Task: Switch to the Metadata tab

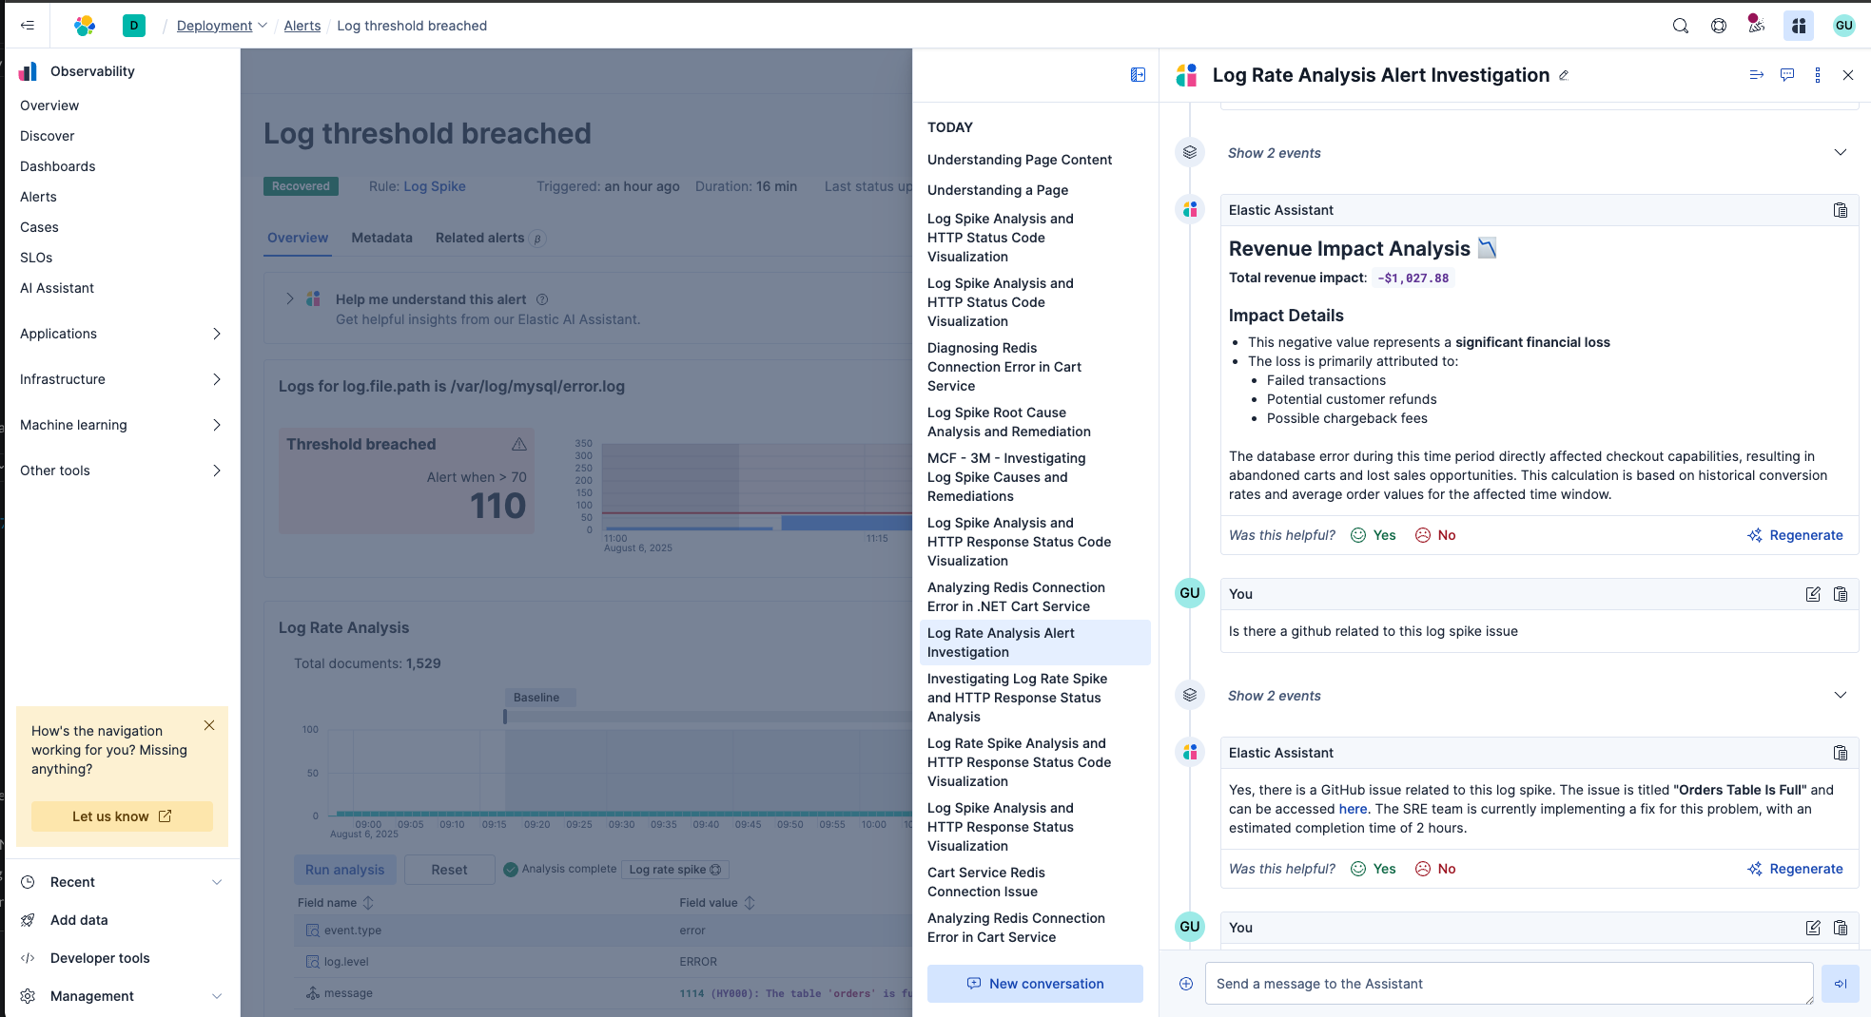Action: click(381, 238)
